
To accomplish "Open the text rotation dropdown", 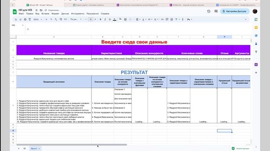I will pos(156,20).
